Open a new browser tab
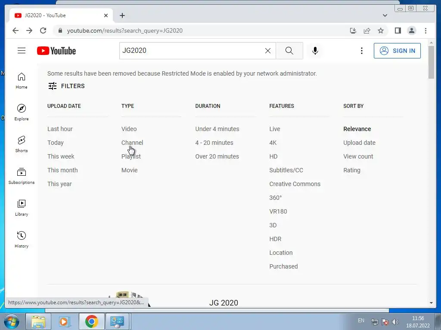Viewport: 441px width, 330px height. coord(122,15)
